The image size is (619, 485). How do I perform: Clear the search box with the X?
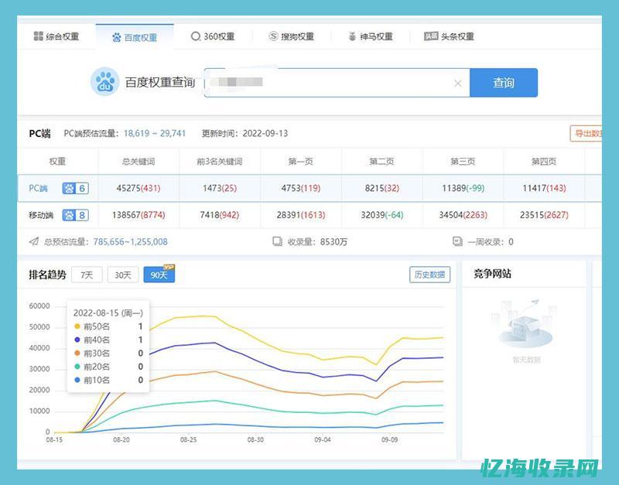[458, 83]
